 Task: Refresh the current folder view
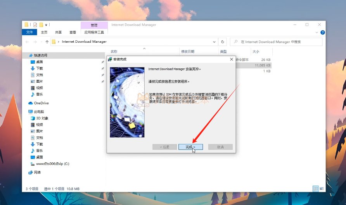222,42
